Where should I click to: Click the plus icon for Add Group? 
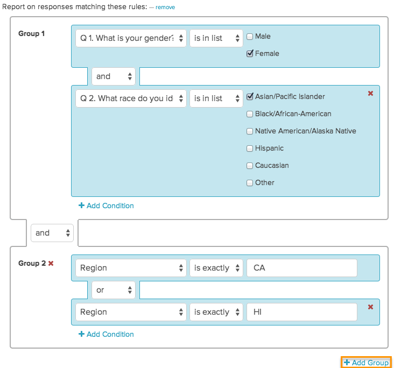pos(347,363)
